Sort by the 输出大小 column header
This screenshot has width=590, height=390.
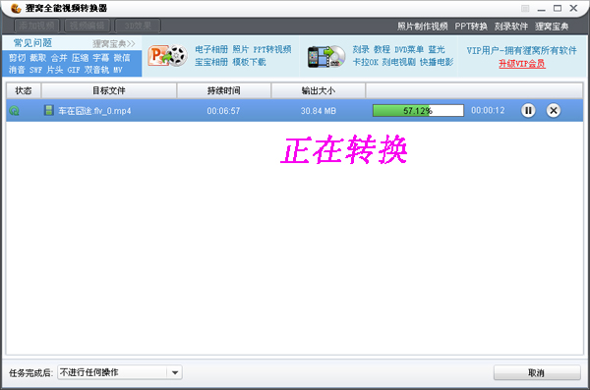click(318, 90)
